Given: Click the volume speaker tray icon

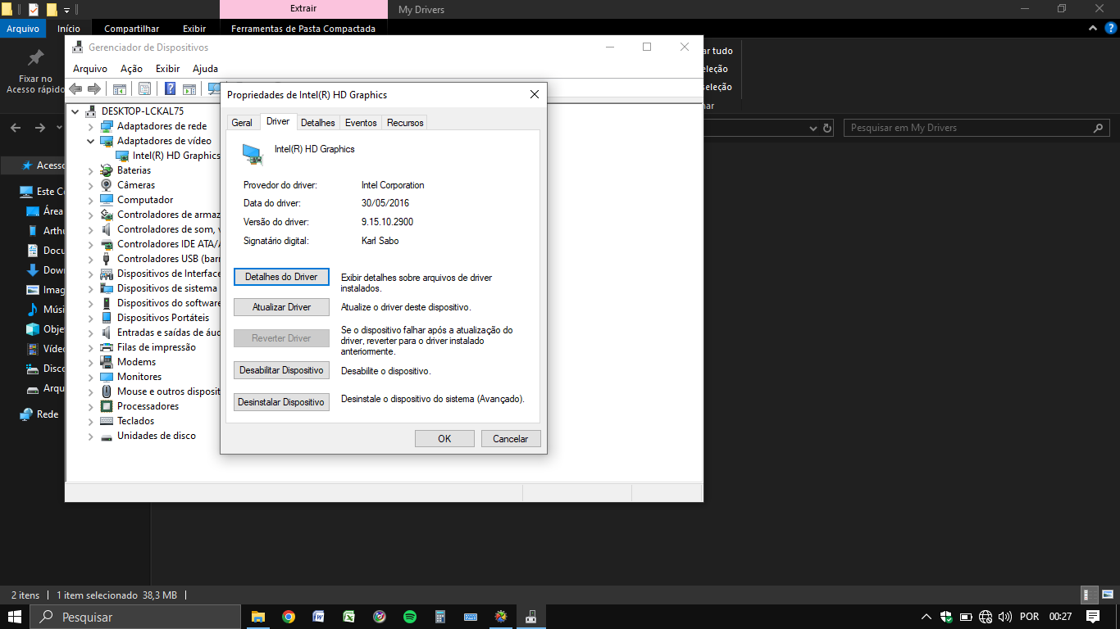Looking at the screenshot, I should click(x=1005, y=617).
